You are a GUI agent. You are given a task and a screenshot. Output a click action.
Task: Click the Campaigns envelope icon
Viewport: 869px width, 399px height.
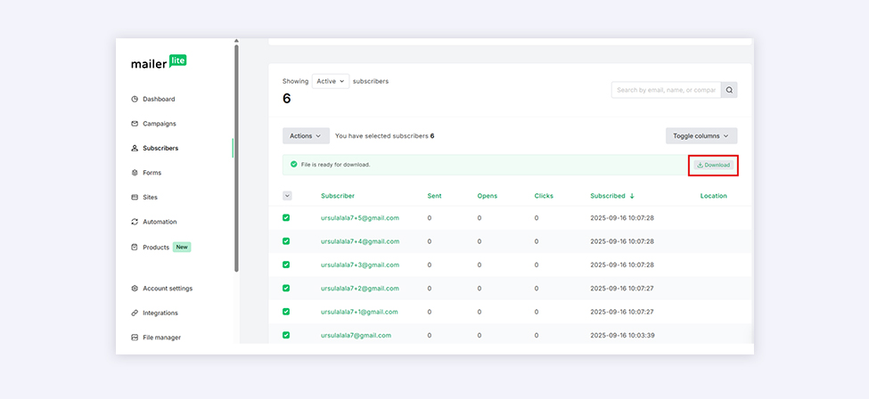click(135, 124)
